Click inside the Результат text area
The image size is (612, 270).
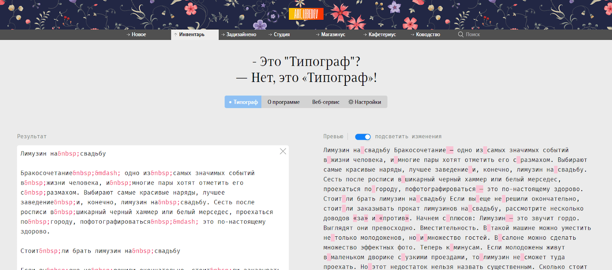pos(153,208)
